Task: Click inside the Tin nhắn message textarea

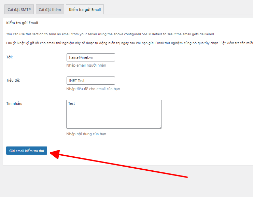Action: click(114, 114)
